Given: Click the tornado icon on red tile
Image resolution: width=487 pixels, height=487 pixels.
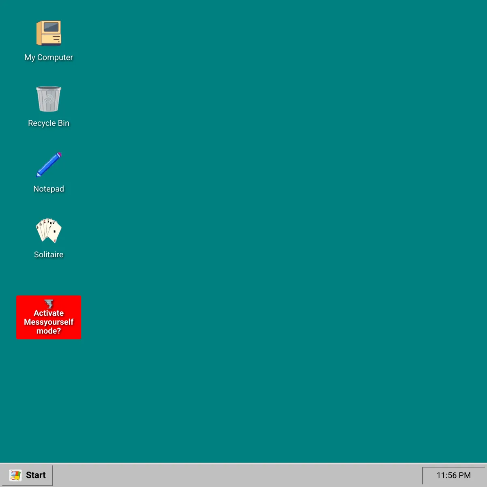Looking at the screenshot, I should 49,304.
